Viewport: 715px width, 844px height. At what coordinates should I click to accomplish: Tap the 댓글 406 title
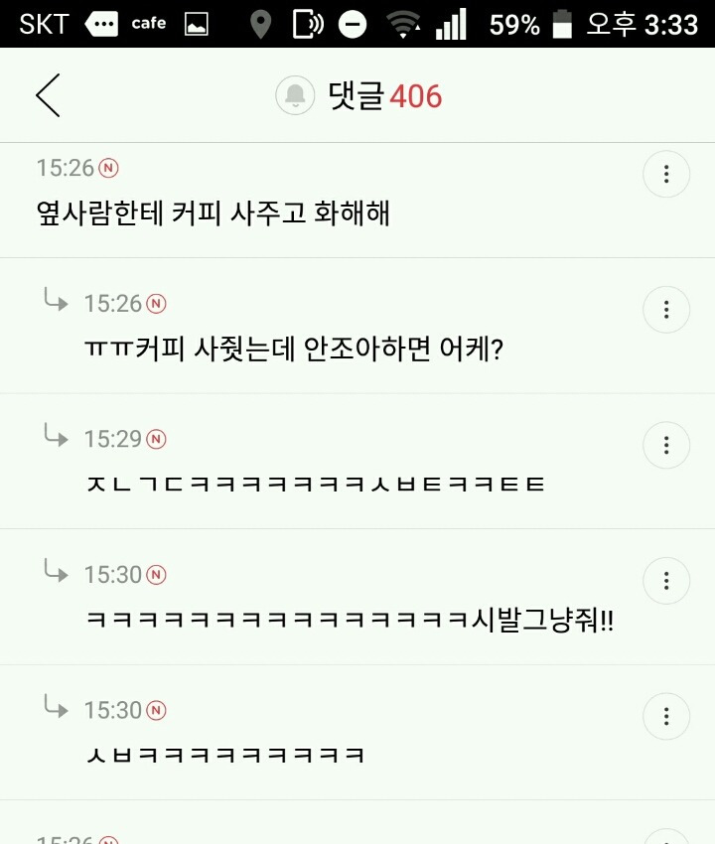385,96
